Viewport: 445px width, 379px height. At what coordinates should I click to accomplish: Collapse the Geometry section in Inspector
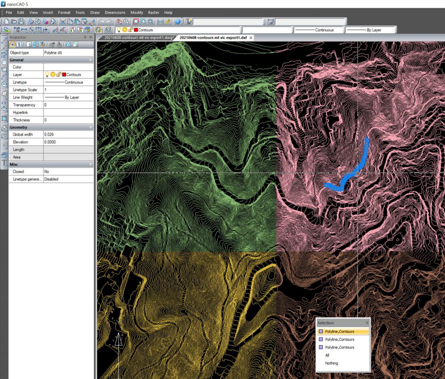pyautogui.click(x=90, y=127)
